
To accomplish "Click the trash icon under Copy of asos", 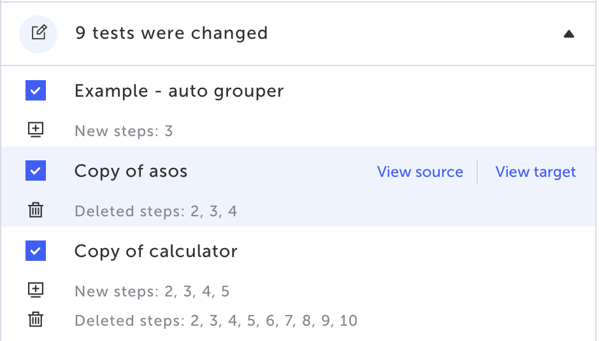I will click(36, 211).
